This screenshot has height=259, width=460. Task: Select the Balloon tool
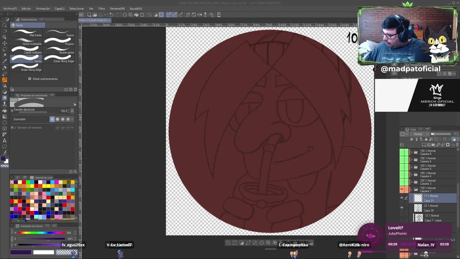tap(5, 147)
